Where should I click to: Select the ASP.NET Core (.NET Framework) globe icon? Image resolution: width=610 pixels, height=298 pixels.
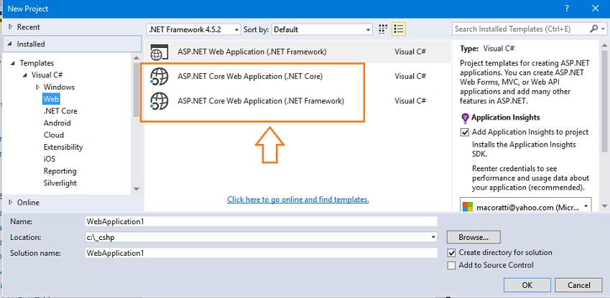pos(159,100)
